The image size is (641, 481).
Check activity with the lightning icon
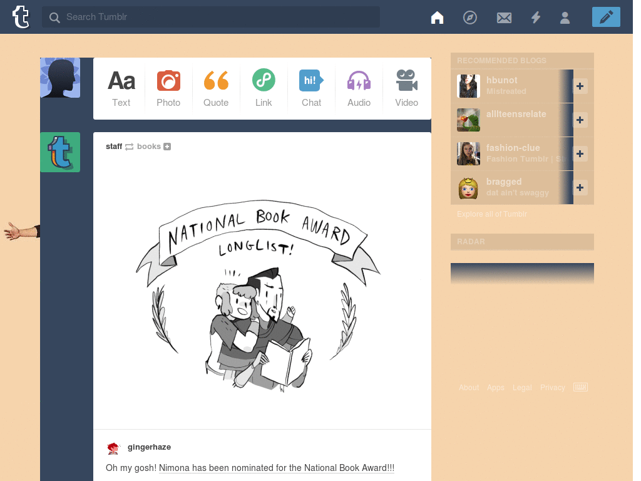click(536, 17)
